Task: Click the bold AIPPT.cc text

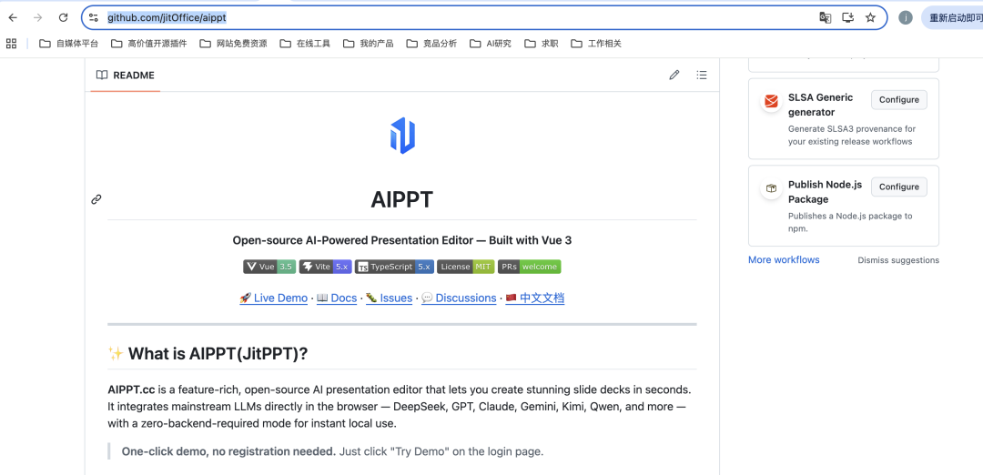Action: point(131,389)
